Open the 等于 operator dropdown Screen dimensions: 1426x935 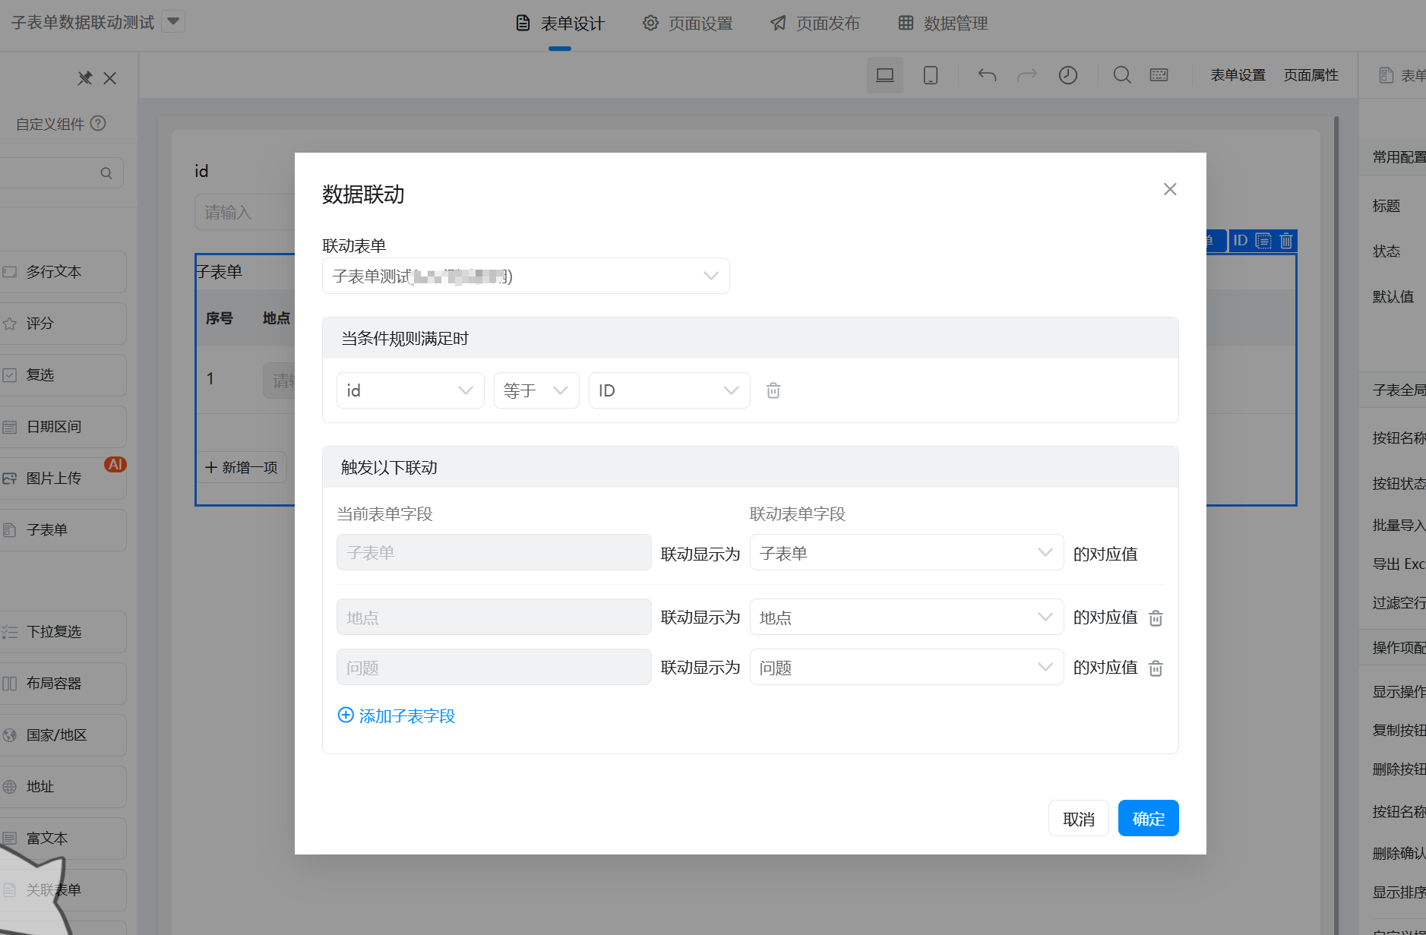tap(536, 390)
